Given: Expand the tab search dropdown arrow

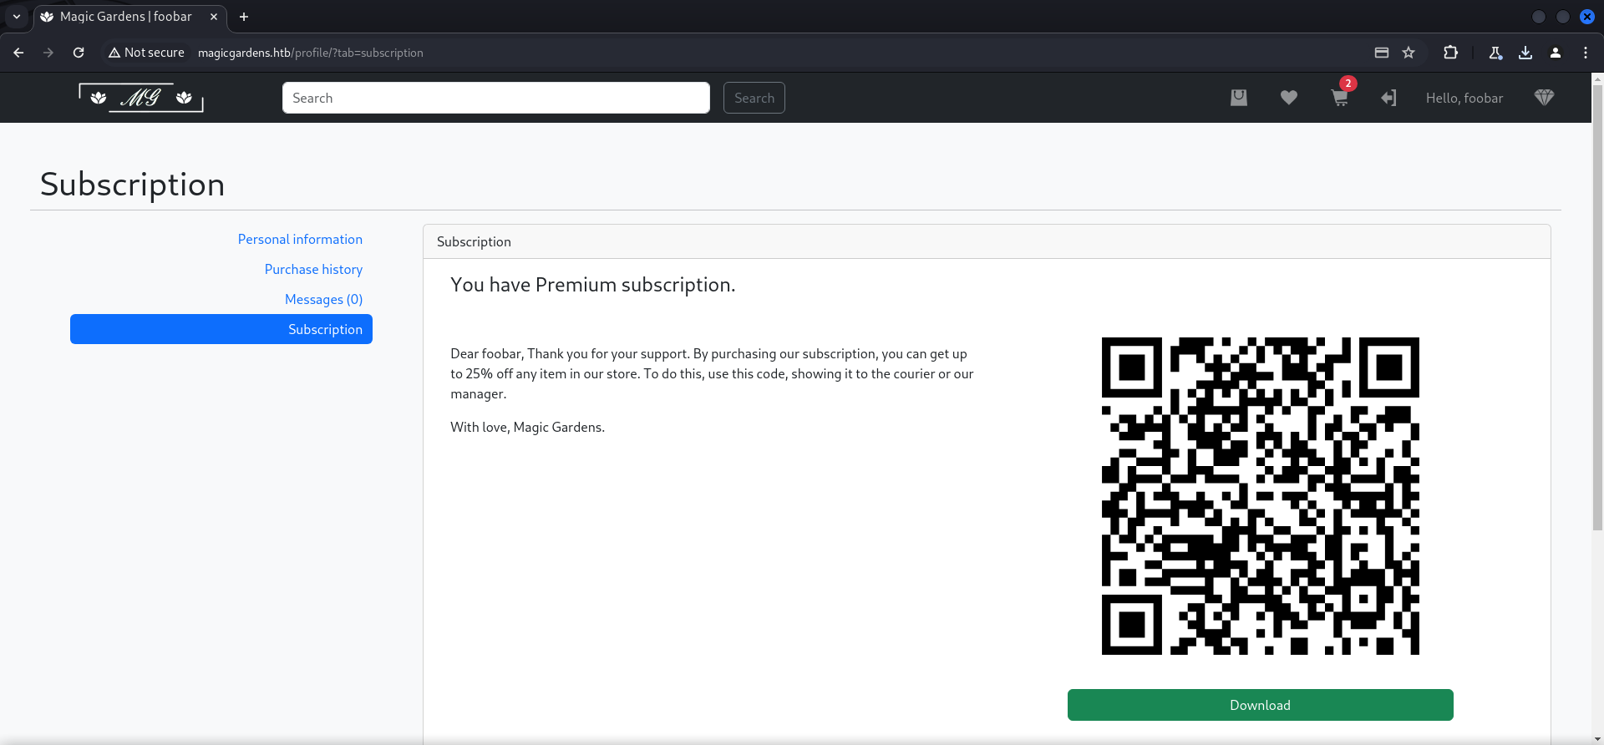Looking at the screenshot, I should coord(17,17).
